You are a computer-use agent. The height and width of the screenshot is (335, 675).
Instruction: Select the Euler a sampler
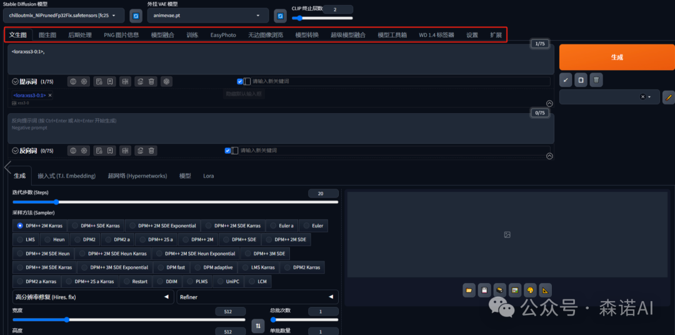(282, 226)
